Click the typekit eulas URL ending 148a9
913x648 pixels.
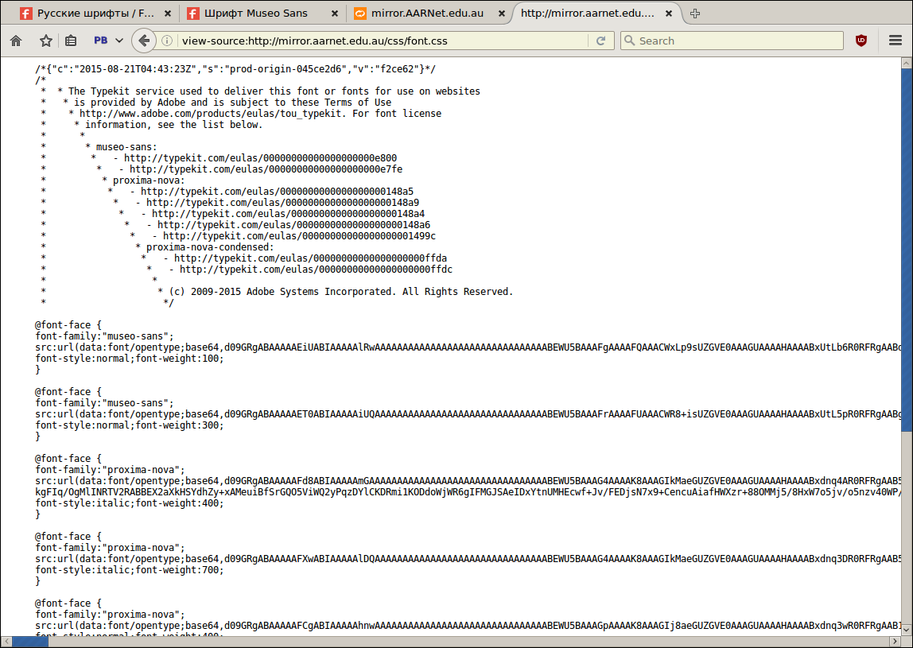pos(282,202)
